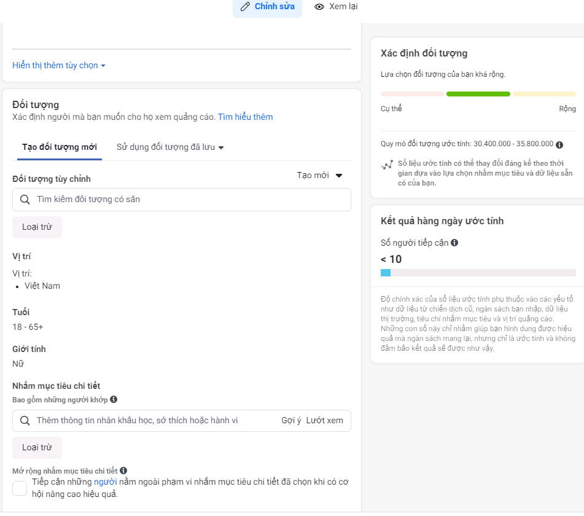Click Loại trừ under custom audience
Image resolution: width=584 pixels, height=516 pixels.
coord(37,227)
